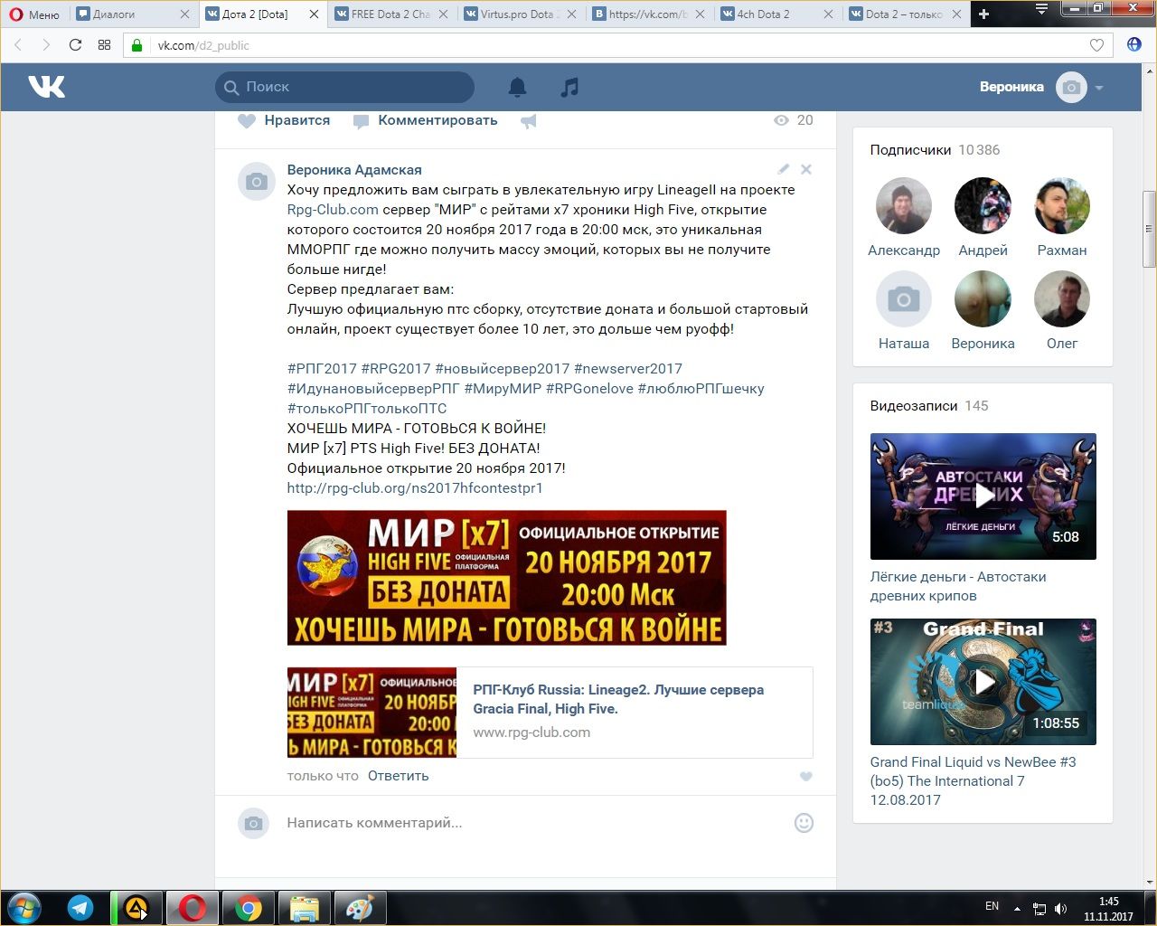Open Вероника Адамская author profile link
The width and height of the screenshot is (1157, 926).
354,170
